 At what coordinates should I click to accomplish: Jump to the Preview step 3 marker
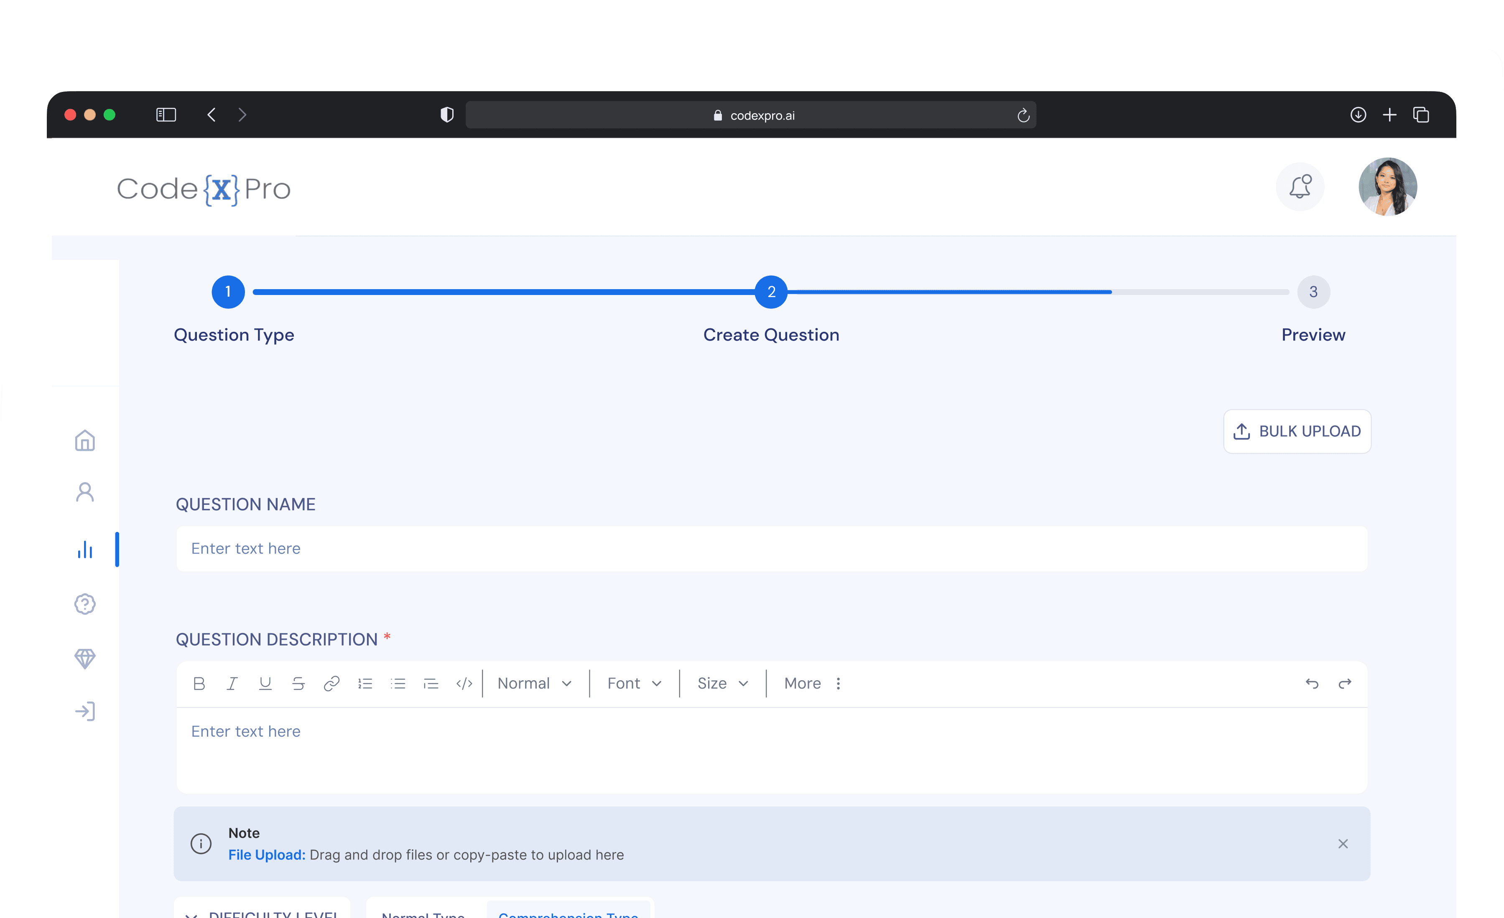click(x=1313, y=292)
